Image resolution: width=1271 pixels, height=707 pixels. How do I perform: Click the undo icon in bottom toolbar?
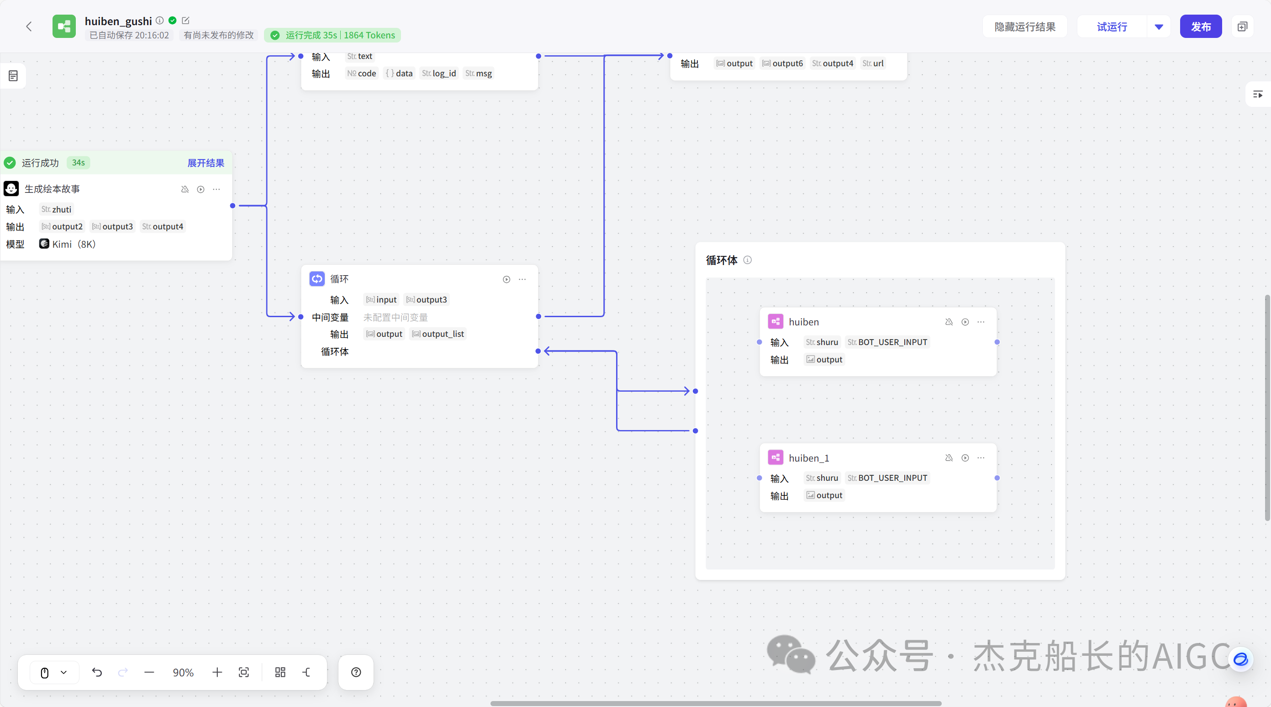tap(97, 672)
